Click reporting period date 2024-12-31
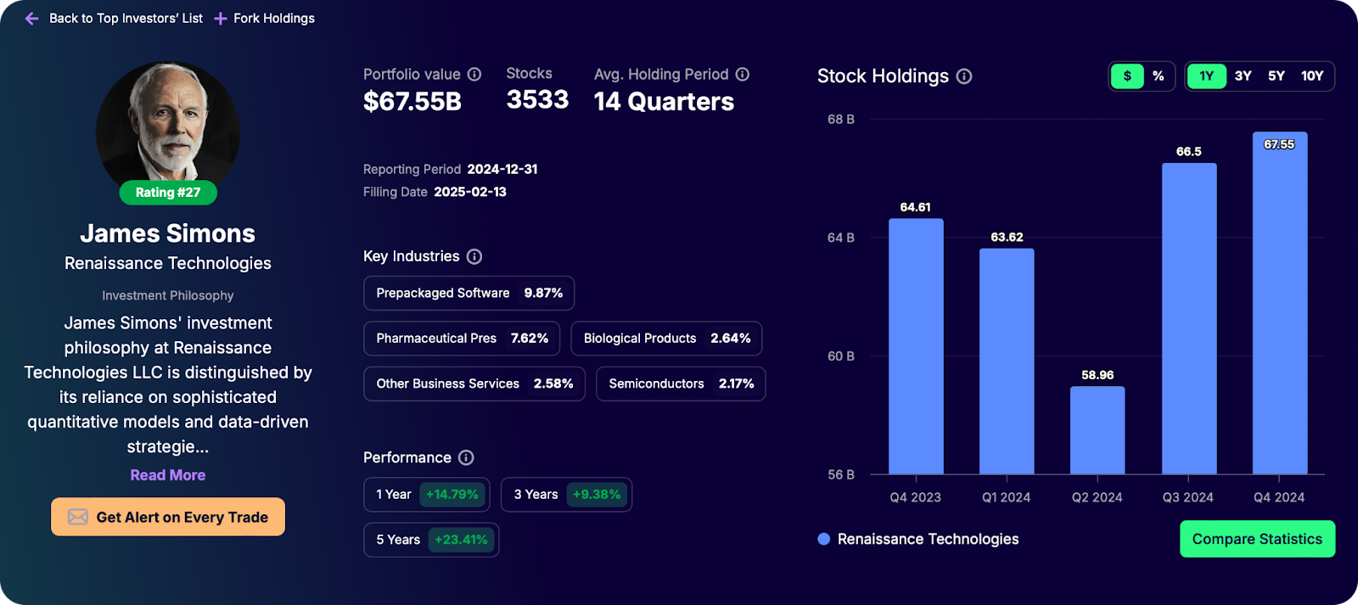 [x=502, y=169]
